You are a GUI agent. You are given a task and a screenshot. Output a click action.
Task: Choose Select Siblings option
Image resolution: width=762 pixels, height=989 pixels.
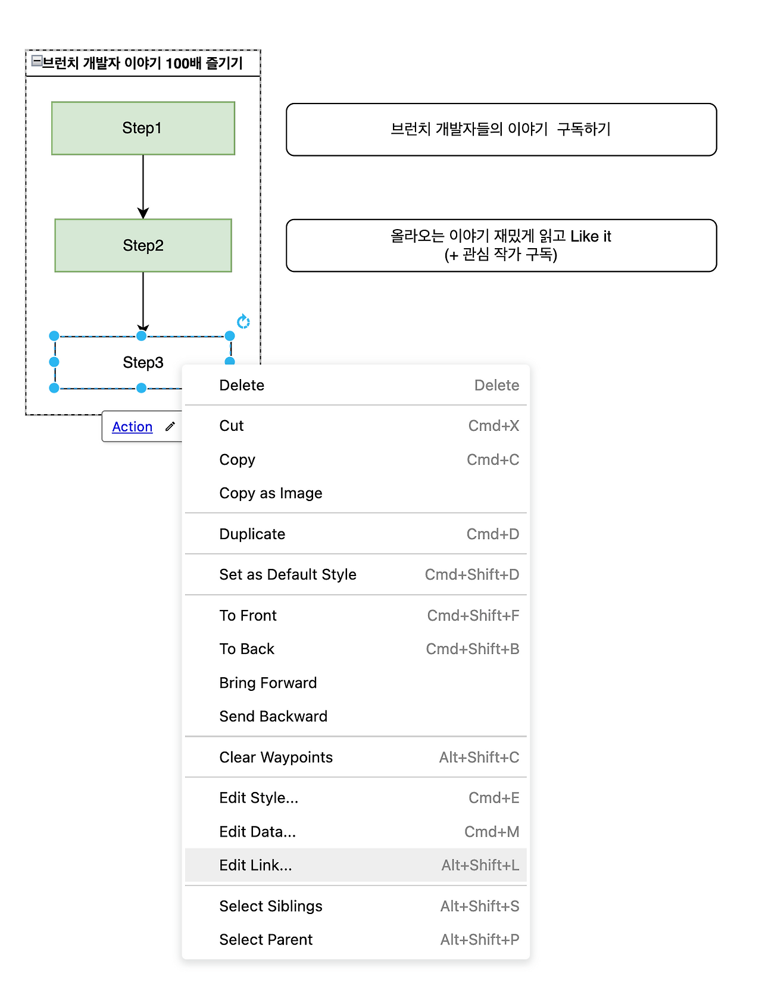pos(271,906)
